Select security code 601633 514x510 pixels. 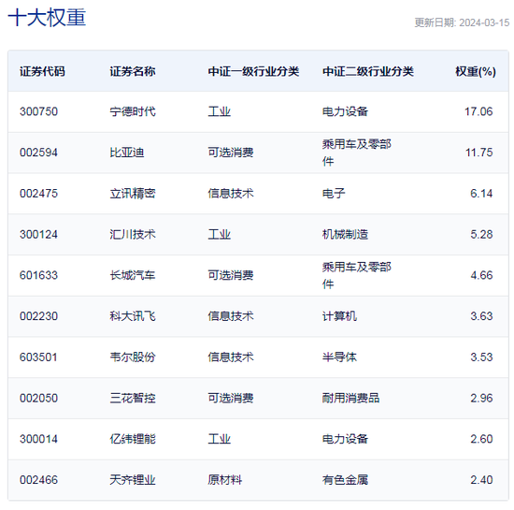(38, 275)
